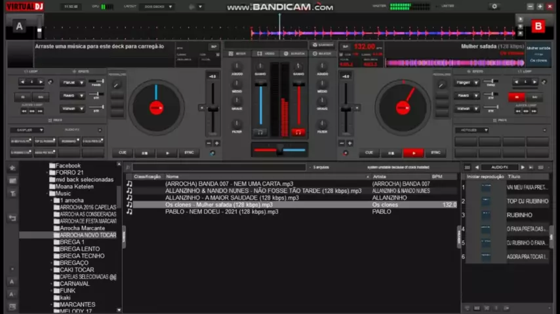The image size is (560, 314).
Task: Open the left deck Flanger effect dropdown
Action: [73, 83]
